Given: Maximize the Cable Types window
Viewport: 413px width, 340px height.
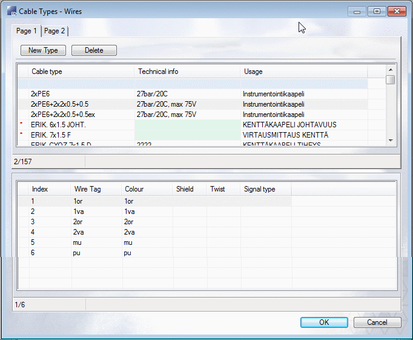Looking at the screenshot, I should tap(377, 11).
